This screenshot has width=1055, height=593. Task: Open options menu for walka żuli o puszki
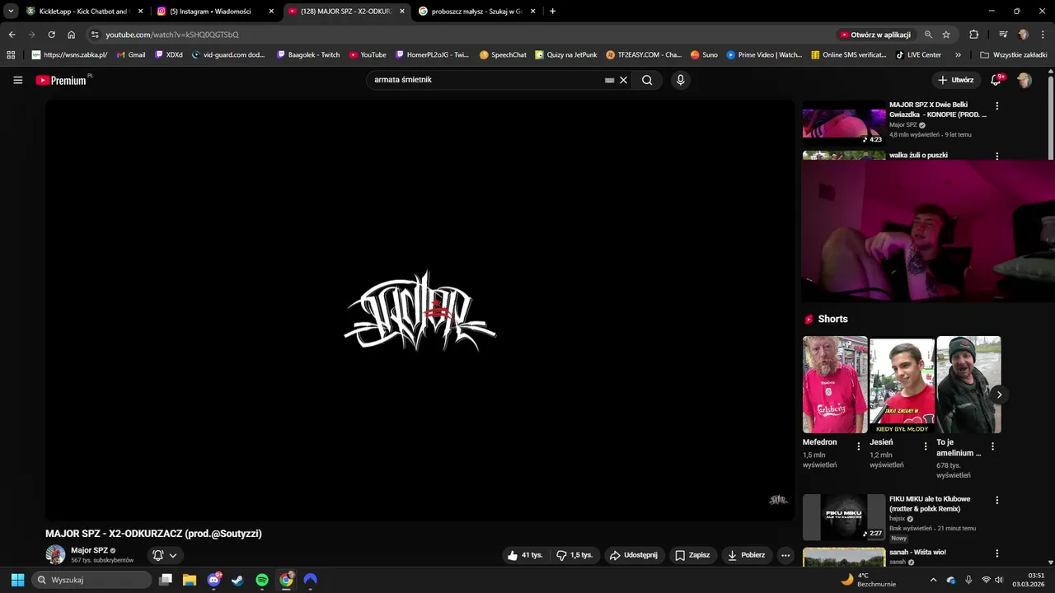tap(997, 156)
